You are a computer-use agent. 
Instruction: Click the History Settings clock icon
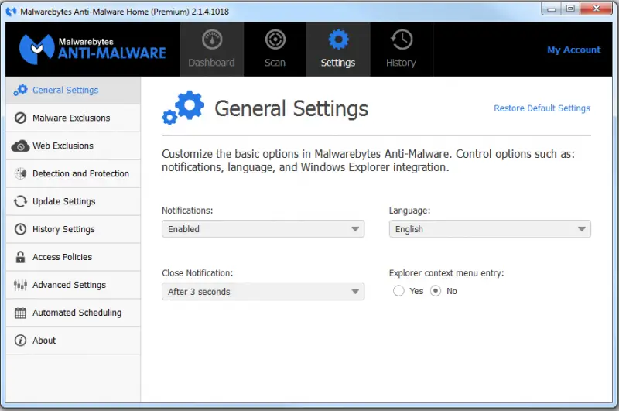point(20,229)
